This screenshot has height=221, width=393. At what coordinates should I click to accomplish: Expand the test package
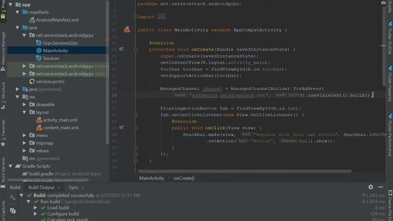(x=25, y=74)
